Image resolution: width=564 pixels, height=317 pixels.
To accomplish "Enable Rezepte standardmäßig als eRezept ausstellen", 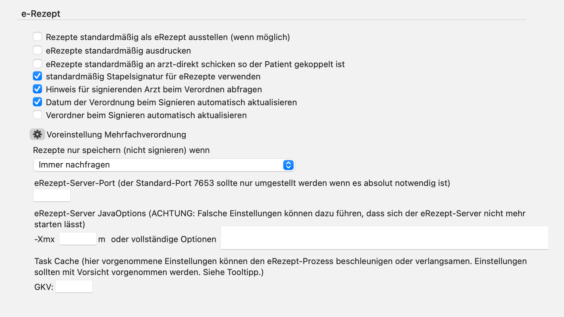I will tap(37, 37).
